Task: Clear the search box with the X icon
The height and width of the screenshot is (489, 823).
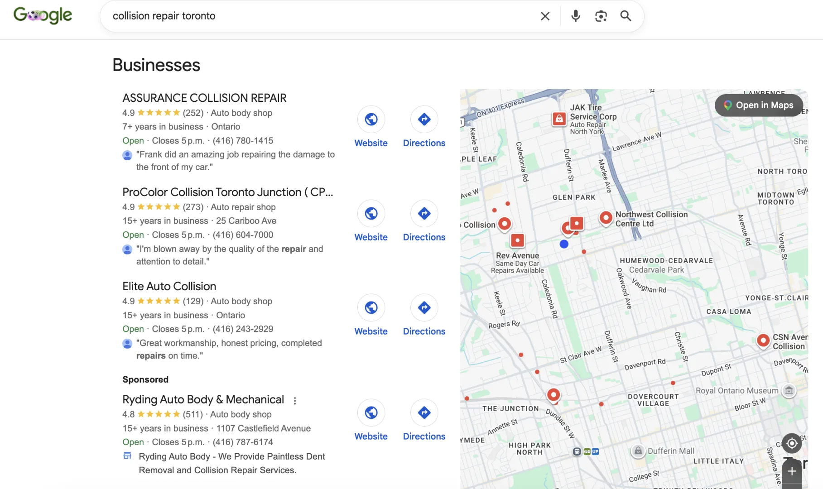Action: coord(545,16)
